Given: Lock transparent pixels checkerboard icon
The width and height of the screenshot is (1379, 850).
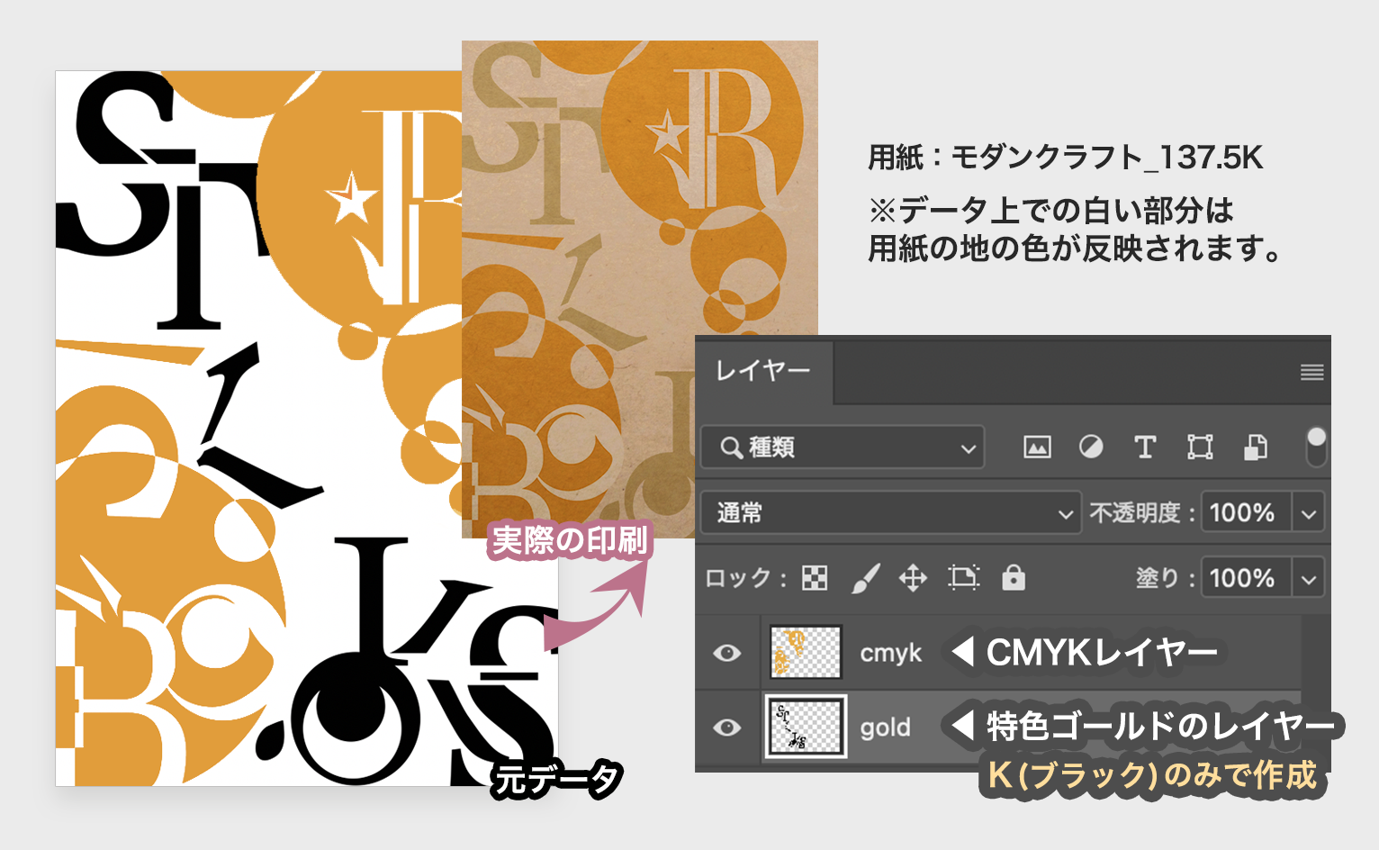Looking at the screenshot, I should [815, 578].
